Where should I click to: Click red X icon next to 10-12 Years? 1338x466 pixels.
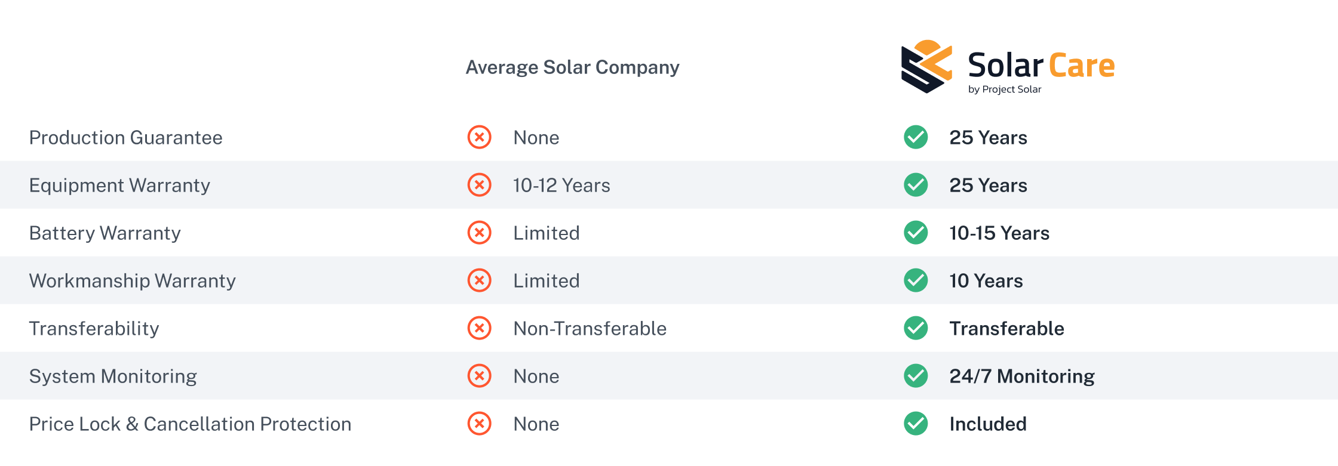click(479, 185)
